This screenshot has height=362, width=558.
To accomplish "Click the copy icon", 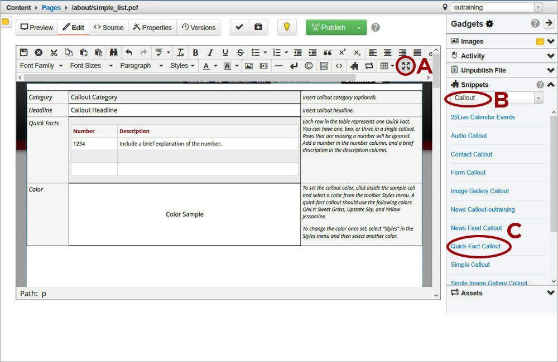I will tap(69, 52).
